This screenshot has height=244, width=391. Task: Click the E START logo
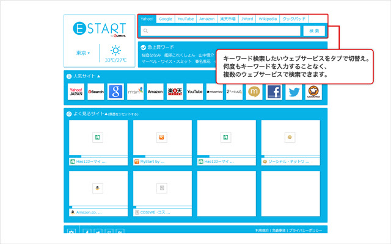[x=100, y=29]
